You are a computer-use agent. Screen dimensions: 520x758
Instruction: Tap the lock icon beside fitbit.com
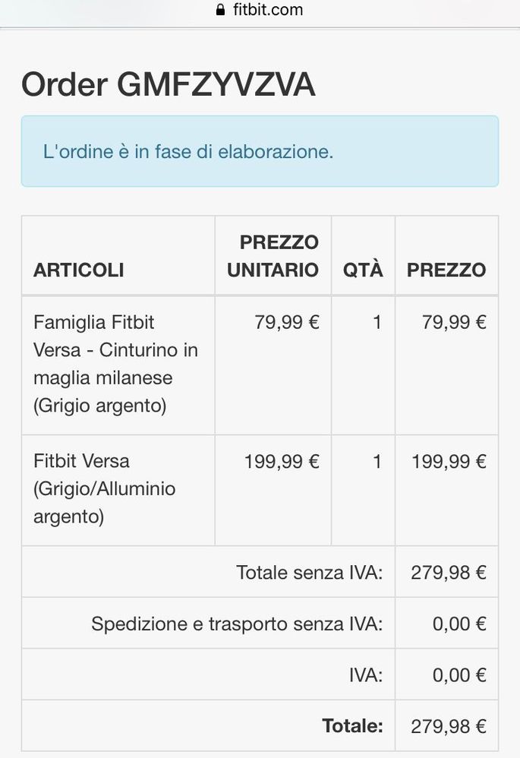(x=220, y=10)
